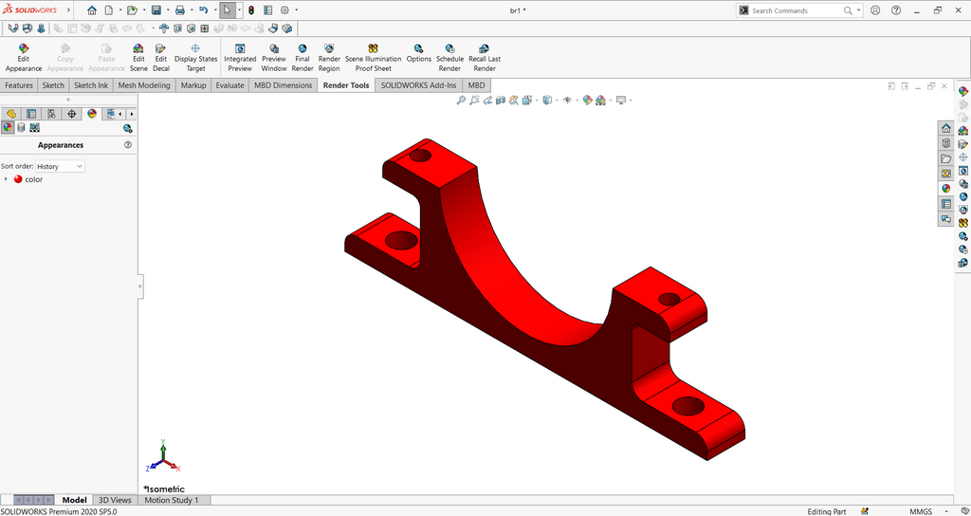
Task: Switch to the MBD Dimensions tab
Action: coord(283,85)
